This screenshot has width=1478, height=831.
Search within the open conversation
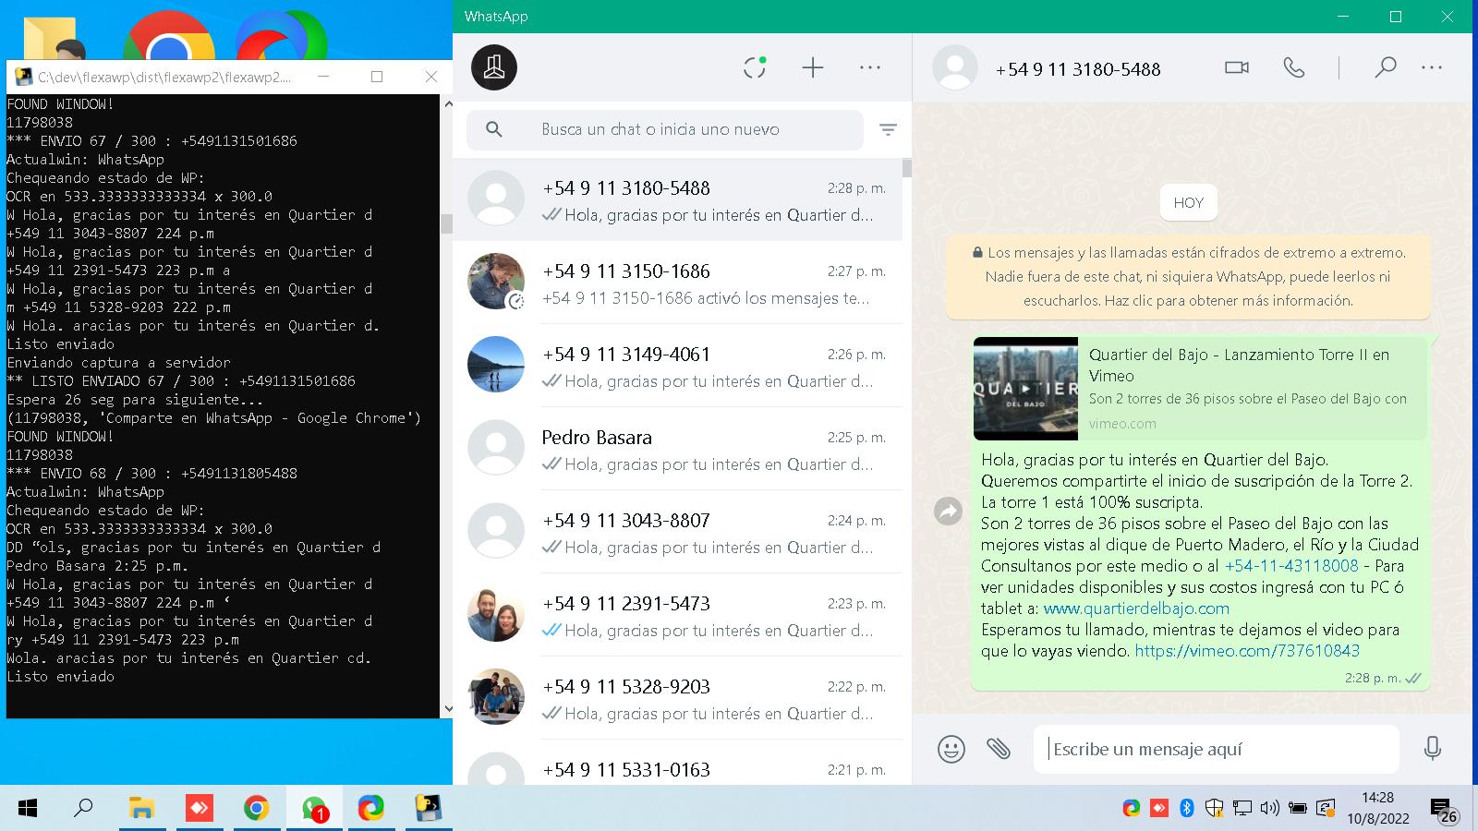(1385, 67)
